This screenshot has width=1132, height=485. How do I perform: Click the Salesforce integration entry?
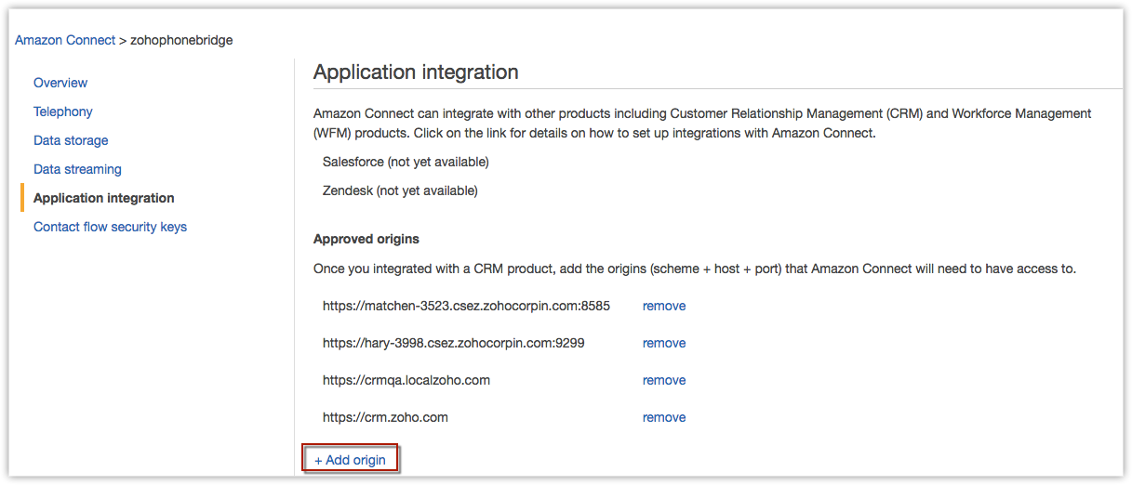point(406,162)
